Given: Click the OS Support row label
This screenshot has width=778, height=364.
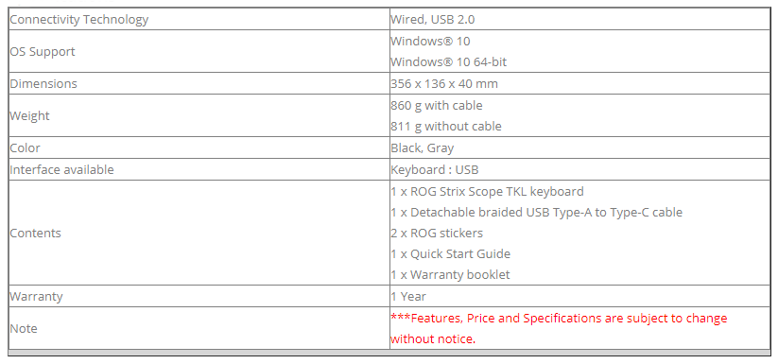Looking at the screenshot, I should [43, 52].
